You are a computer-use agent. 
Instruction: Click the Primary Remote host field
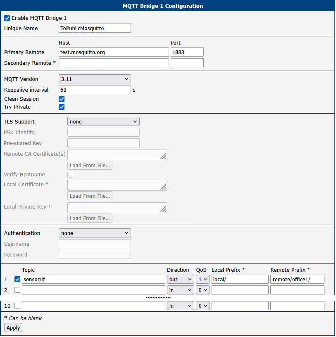click(x=114, y=52)
